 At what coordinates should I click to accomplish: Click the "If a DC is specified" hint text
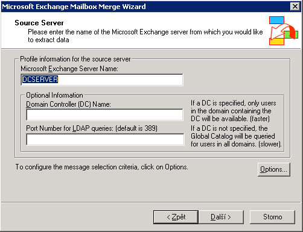click(x=234, y=111)
